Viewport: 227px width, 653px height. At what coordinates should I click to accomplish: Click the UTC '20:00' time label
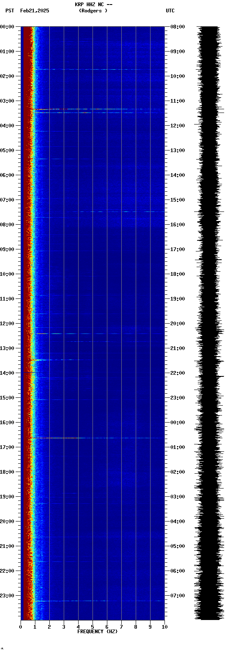178,324
